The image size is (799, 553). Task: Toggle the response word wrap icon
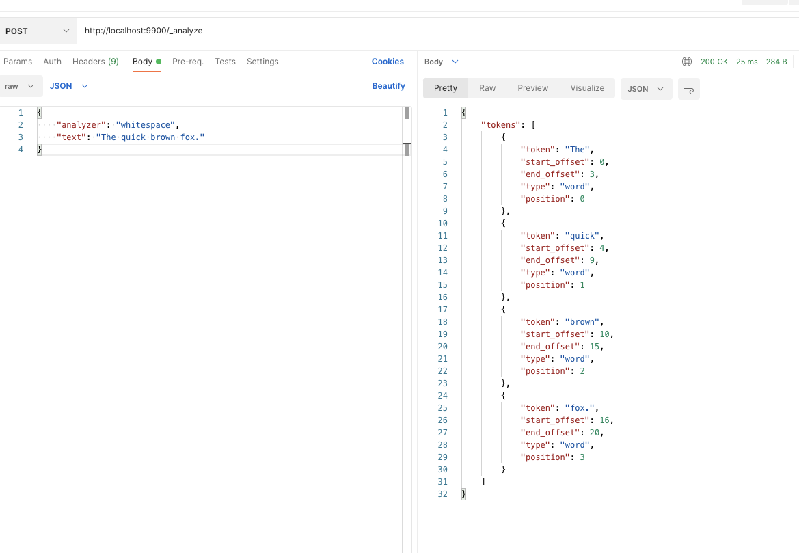pos(688,89)
